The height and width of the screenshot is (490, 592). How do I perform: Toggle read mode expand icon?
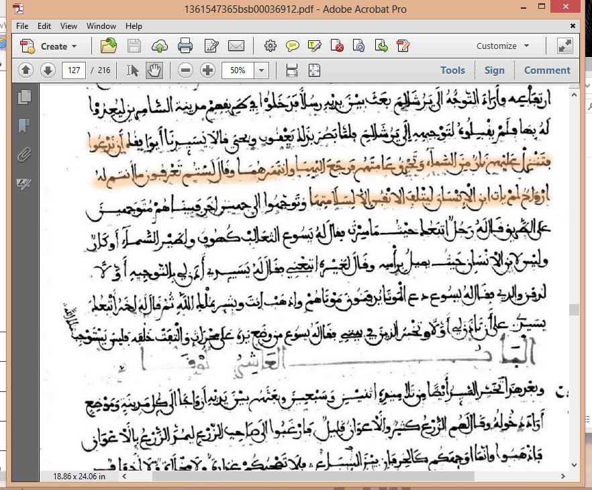point(564,46)
